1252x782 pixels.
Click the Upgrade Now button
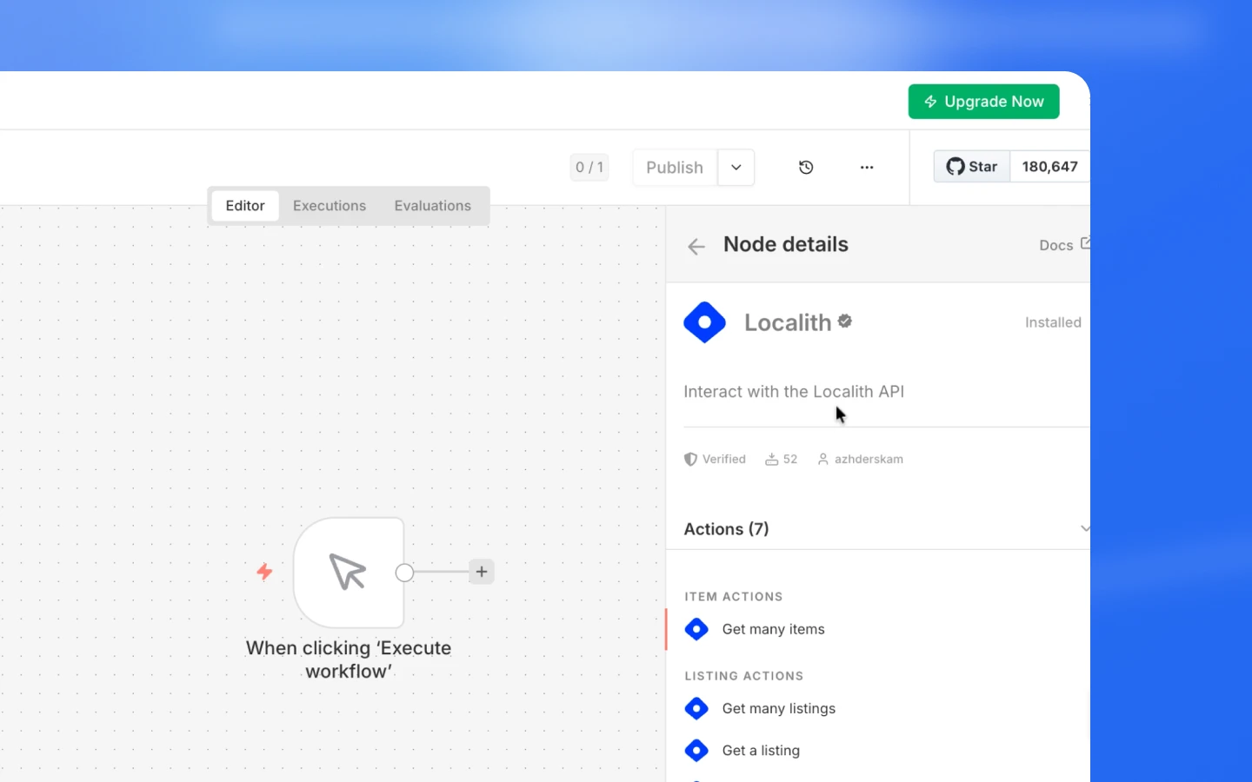(x=983, y=102)
